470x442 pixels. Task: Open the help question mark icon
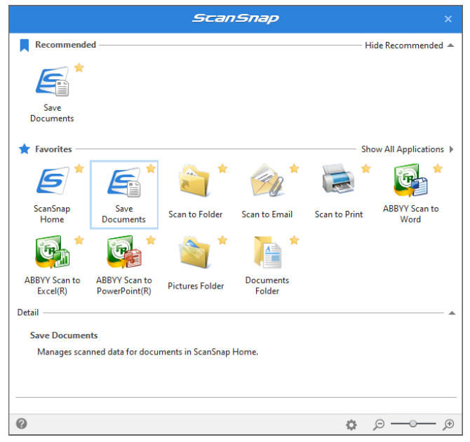pos(22,424)
